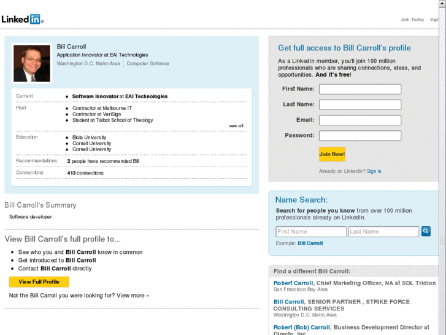Open the 'View more »' link
446x335 pixels.
tap(133, 296)
